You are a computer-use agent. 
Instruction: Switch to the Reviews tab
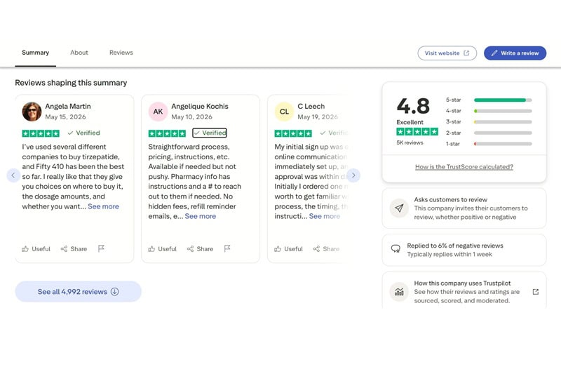tap(121, 53)
